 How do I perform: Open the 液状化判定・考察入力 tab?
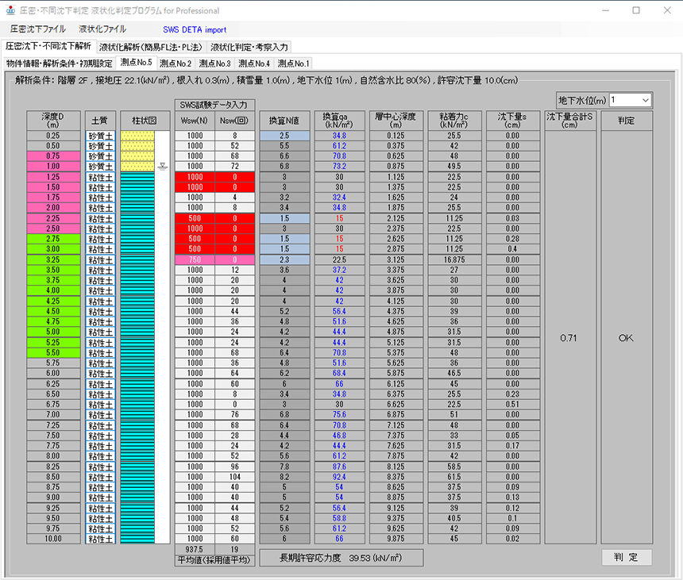[x=249, y=47]
